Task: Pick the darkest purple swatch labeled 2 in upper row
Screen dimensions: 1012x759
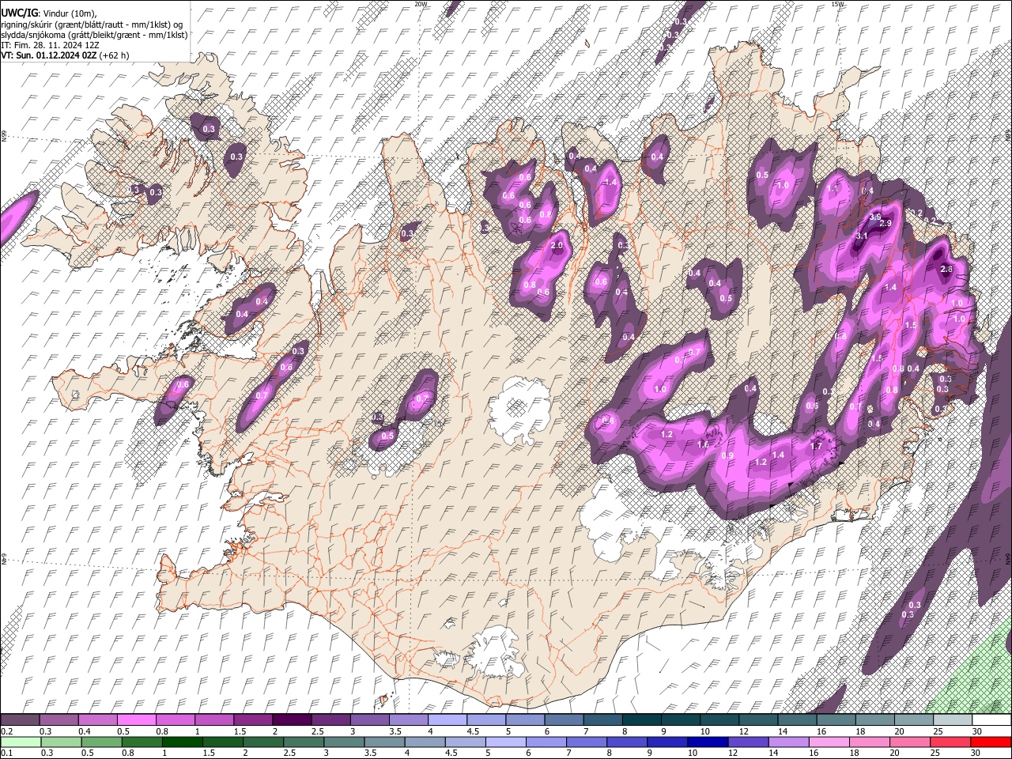Action: point(292,720)
